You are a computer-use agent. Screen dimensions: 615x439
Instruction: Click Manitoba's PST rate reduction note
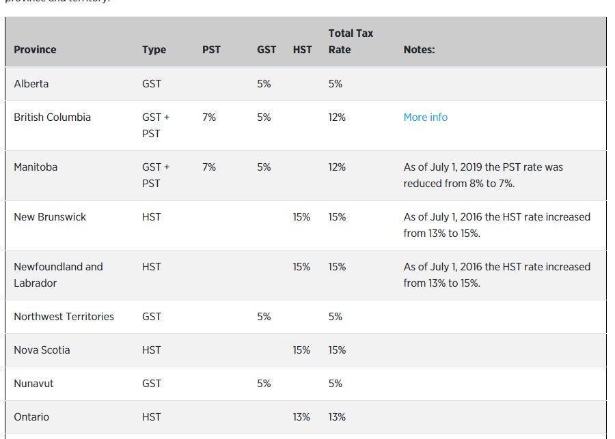483,175
